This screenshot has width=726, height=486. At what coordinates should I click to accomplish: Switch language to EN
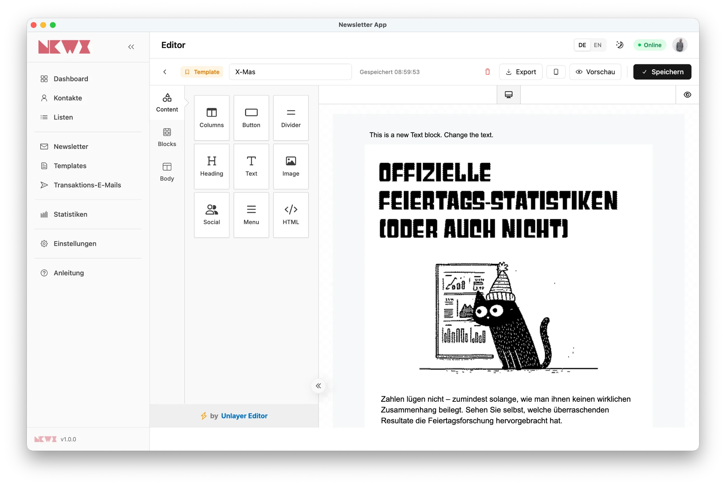coord(597,45)
